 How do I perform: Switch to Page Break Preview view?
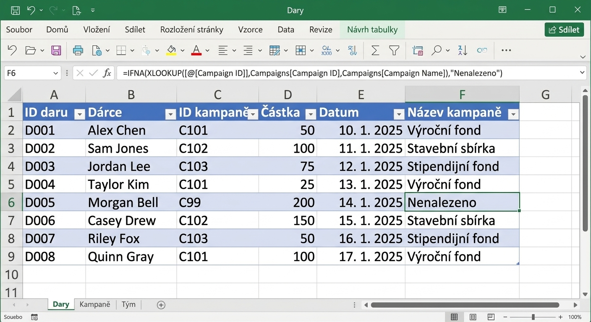click(492, 317)
